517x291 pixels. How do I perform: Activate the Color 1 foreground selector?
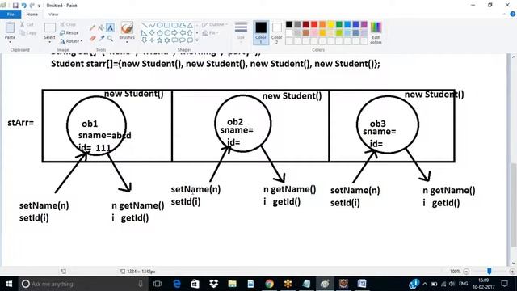tap(261, 32)
